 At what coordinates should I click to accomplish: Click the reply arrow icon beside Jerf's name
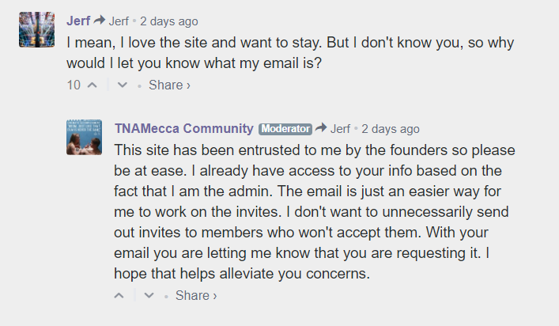100,20
